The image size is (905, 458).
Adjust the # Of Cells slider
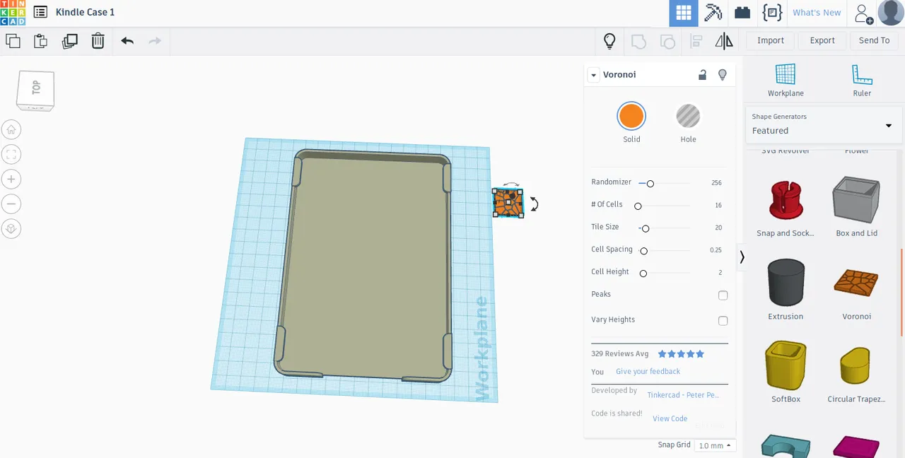point(638,206)
